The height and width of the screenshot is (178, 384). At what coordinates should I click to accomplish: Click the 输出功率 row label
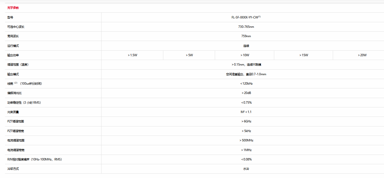13,55
